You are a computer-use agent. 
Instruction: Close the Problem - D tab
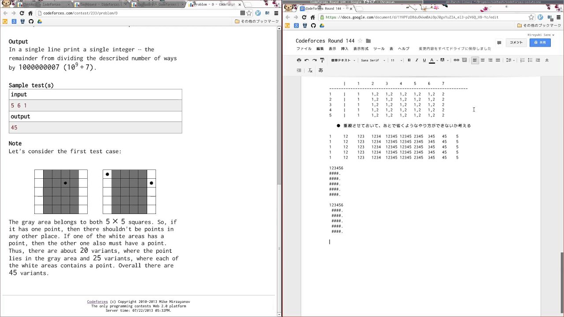pyautogui.click(x=240, y=4)
